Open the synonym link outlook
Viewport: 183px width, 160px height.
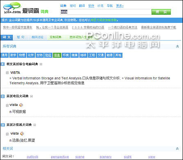[32, 157]
